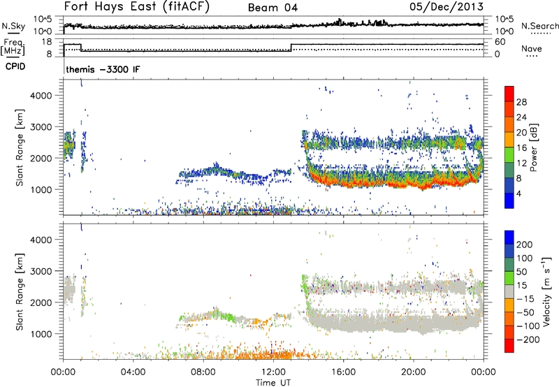
Task: Click the 'Beam 04' label
Action: [273, 8]
